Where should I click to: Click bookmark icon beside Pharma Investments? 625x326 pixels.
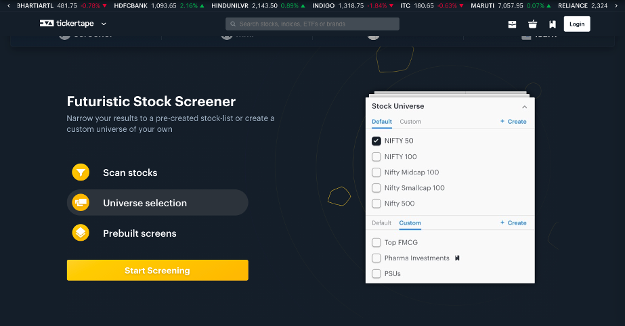457,258
